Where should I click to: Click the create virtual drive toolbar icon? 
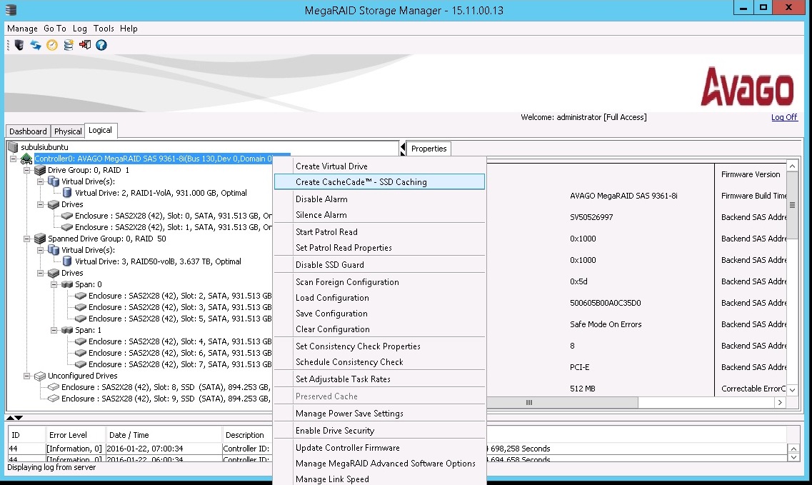click(x=69, y=45)
